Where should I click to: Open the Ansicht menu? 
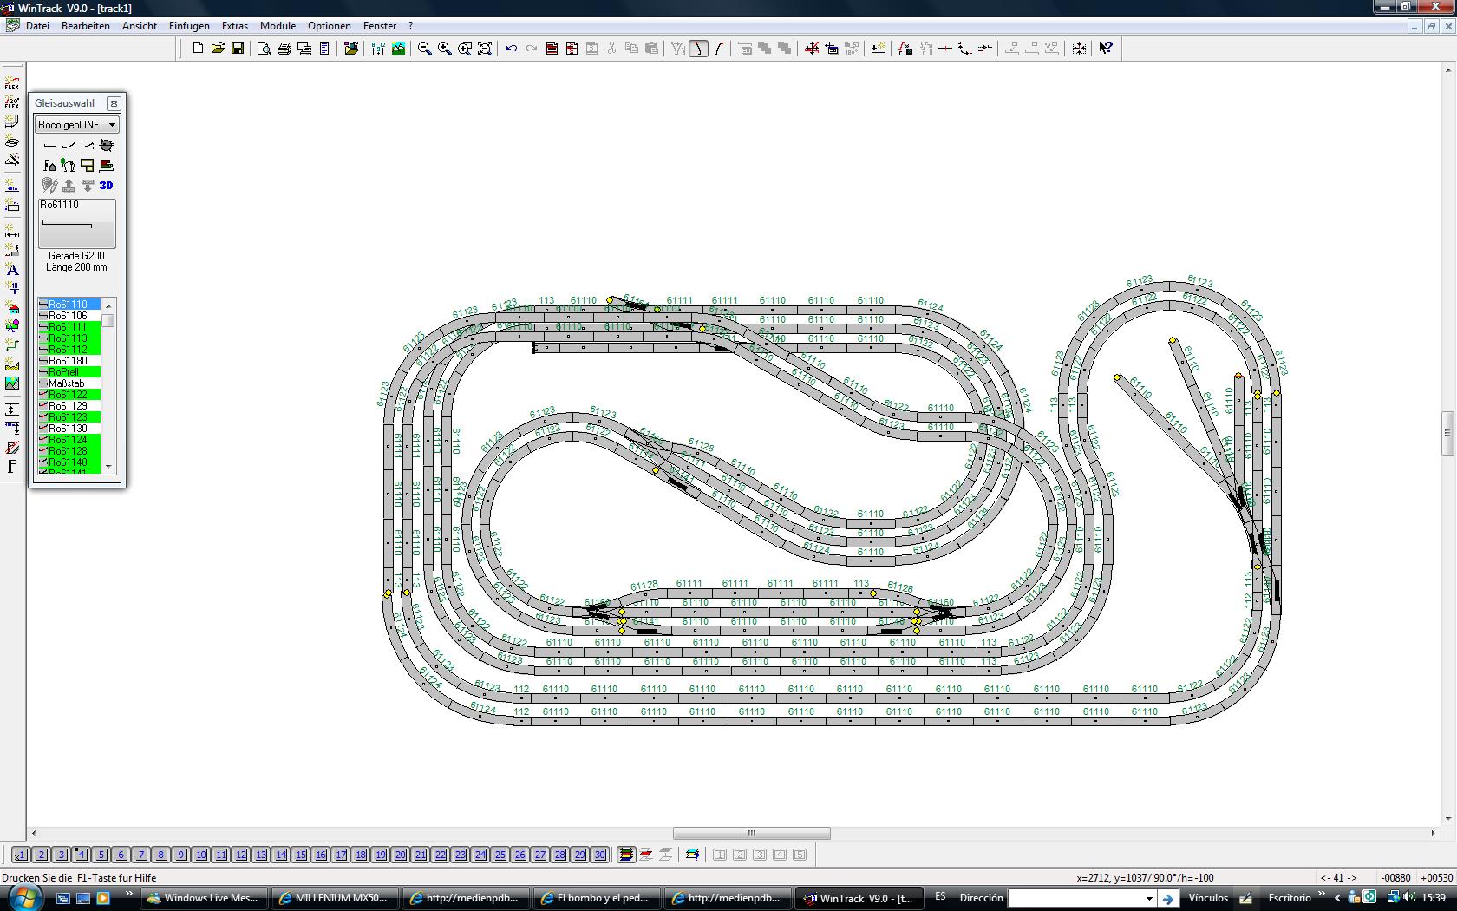140,26
